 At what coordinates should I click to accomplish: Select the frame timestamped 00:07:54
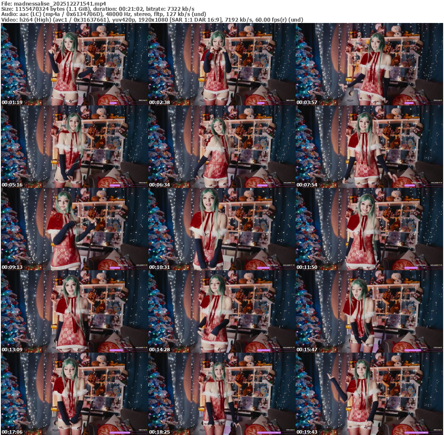[x=369, y=147]
